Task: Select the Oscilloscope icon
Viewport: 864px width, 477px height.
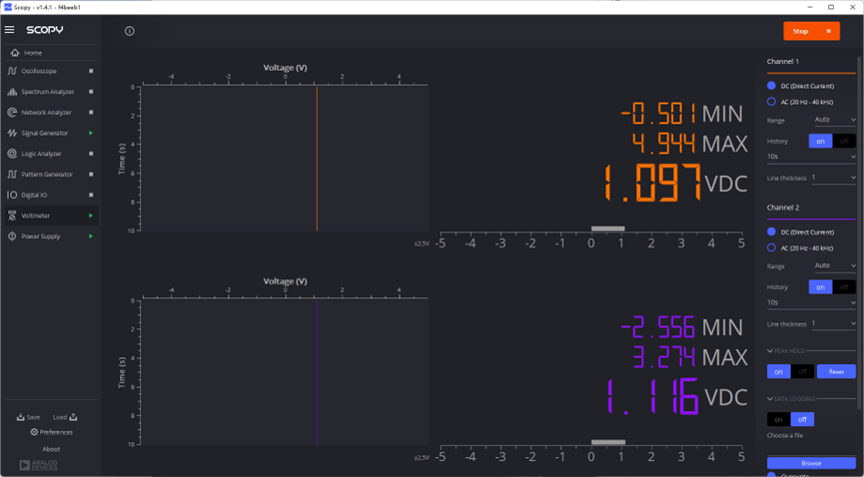Action: [12, 71]
